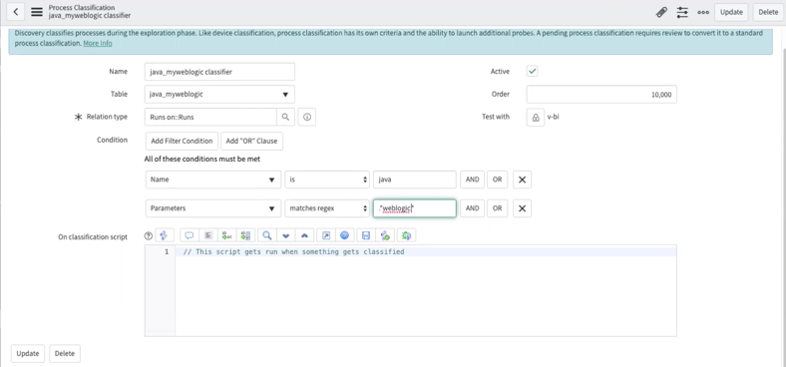Start a search in the script editor
Image resolution: width=786 pixels, height=367 pixels.
coord(267,235)
